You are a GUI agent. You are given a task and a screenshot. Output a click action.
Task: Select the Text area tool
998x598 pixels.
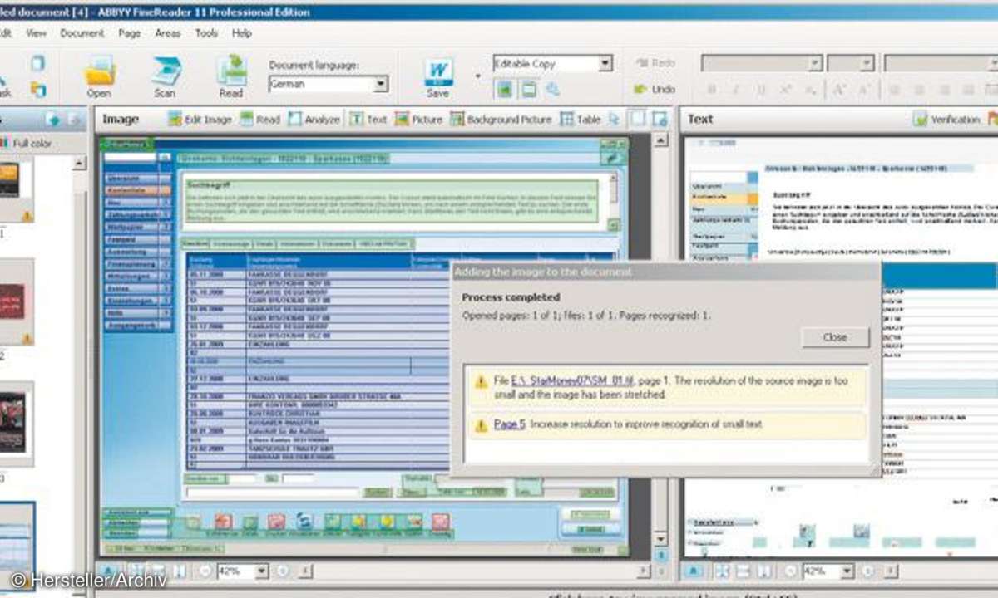coord(367,120)
